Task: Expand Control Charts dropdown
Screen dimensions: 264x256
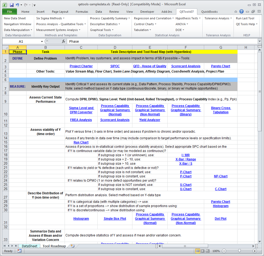Action: [x=145, y=24]
